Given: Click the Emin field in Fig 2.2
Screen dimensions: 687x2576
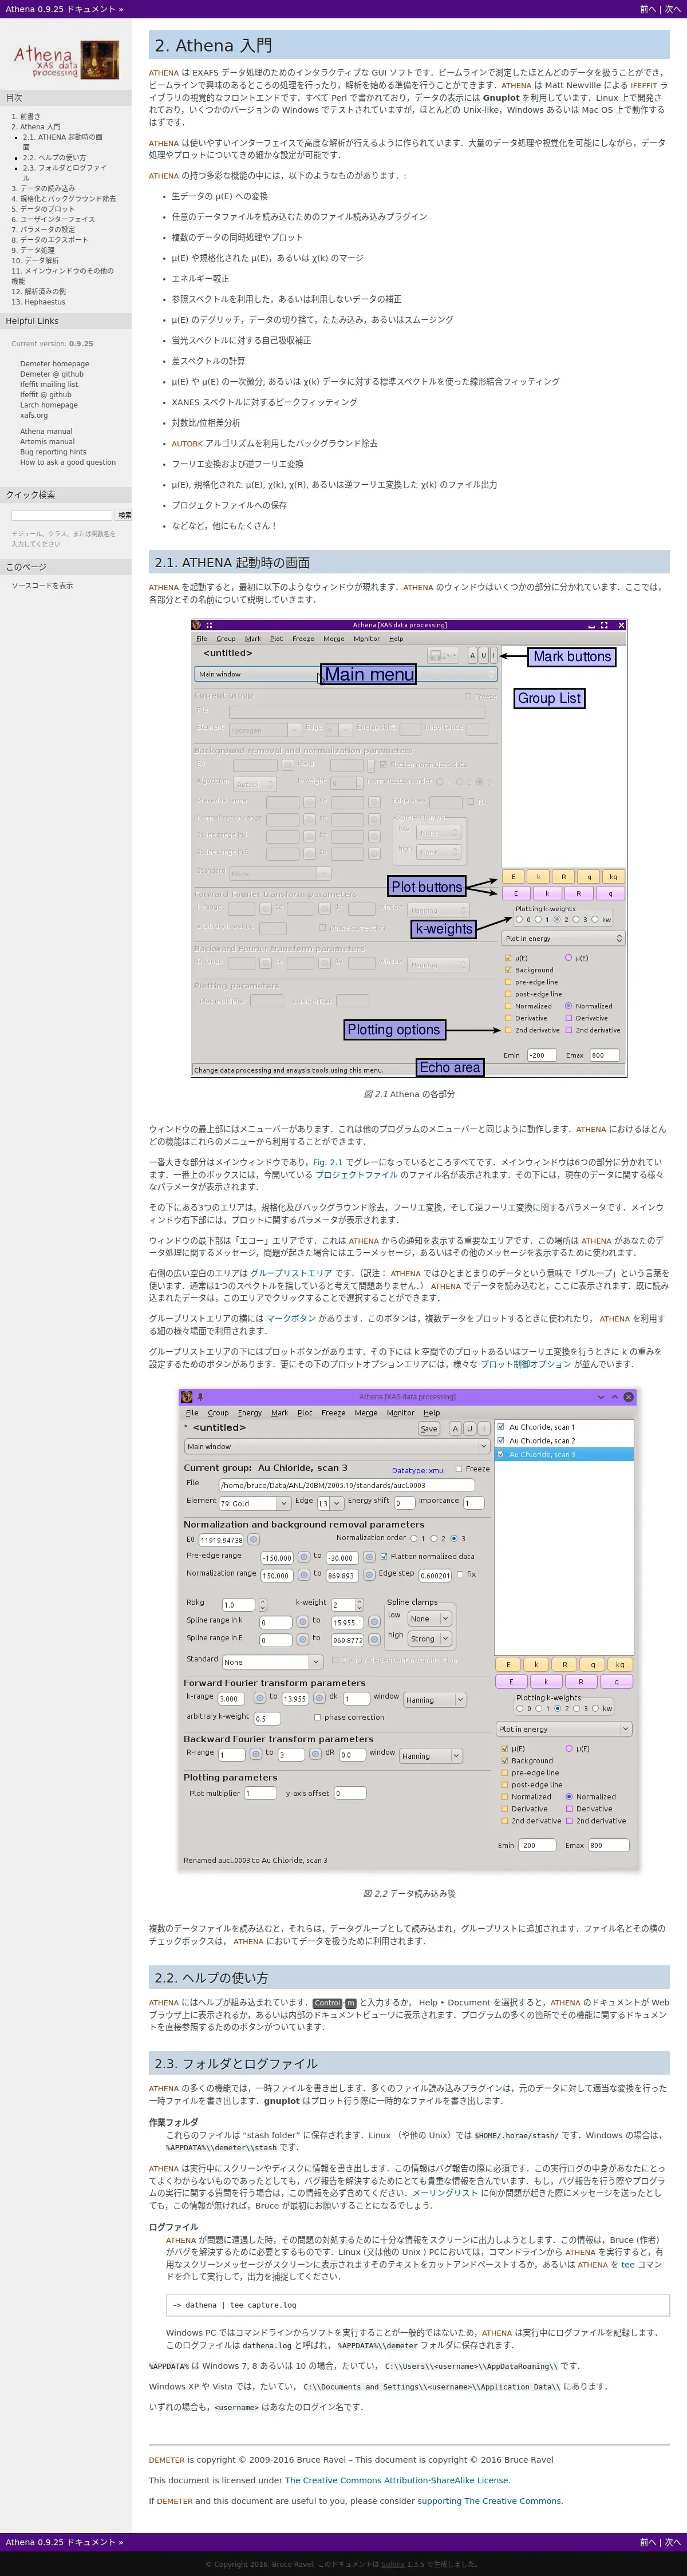Looking at the screenshot, I should [x=537, y=1845].
